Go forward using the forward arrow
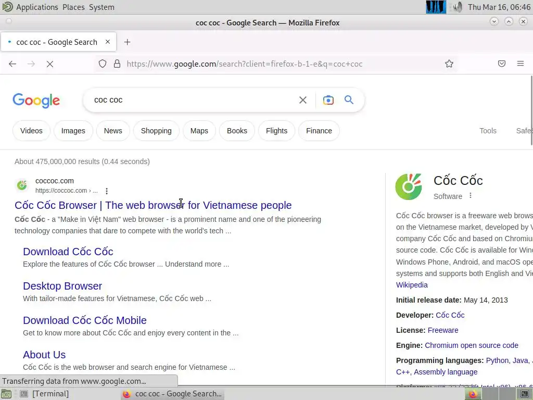 (x=31, y=64)
